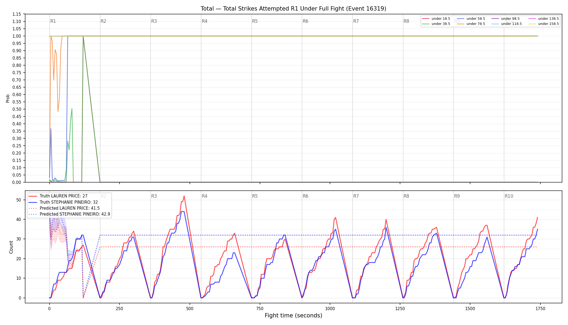Click the R3 round label in probability chart

(154, 21)
